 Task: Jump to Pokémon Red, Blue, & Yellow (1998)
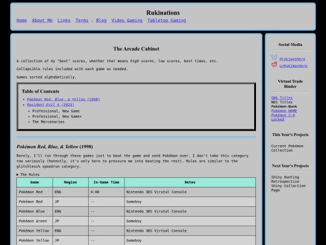pos(63,99)
